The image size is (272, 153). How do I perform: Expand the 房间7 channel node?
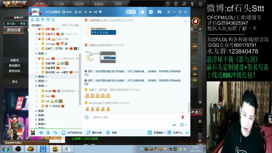[x=36, y=111]
